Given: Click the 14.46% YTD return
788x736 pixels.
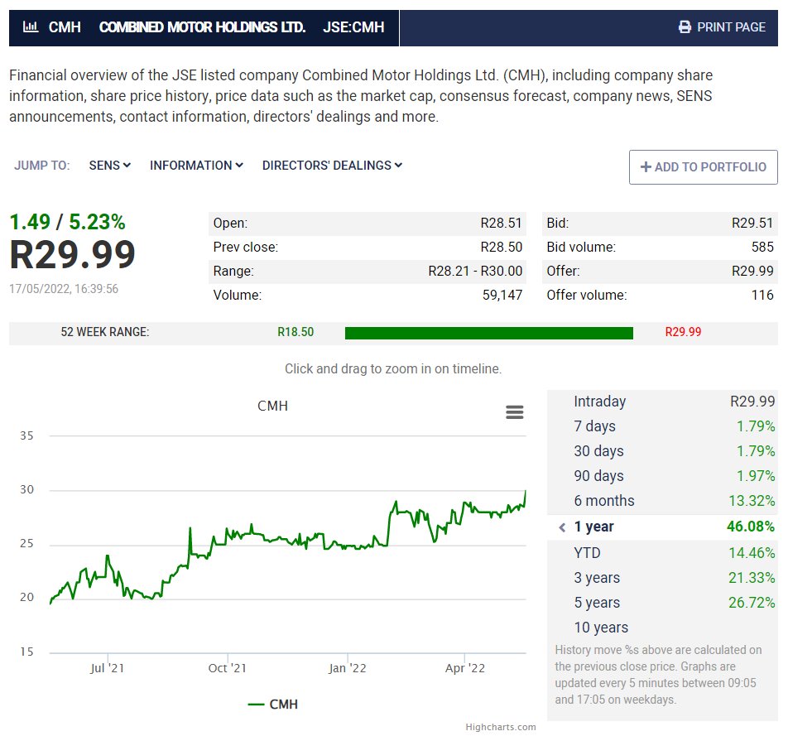Looking at the screenshot, I should click(x=752, y=553).
